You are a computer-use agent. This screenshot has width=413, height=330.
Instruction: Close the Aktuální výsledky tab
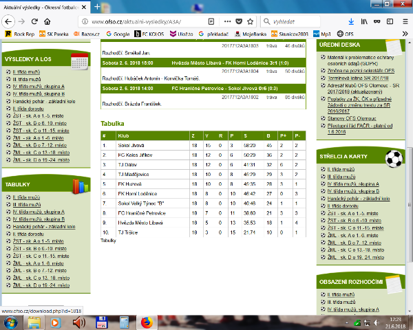[x=84, y=8]
